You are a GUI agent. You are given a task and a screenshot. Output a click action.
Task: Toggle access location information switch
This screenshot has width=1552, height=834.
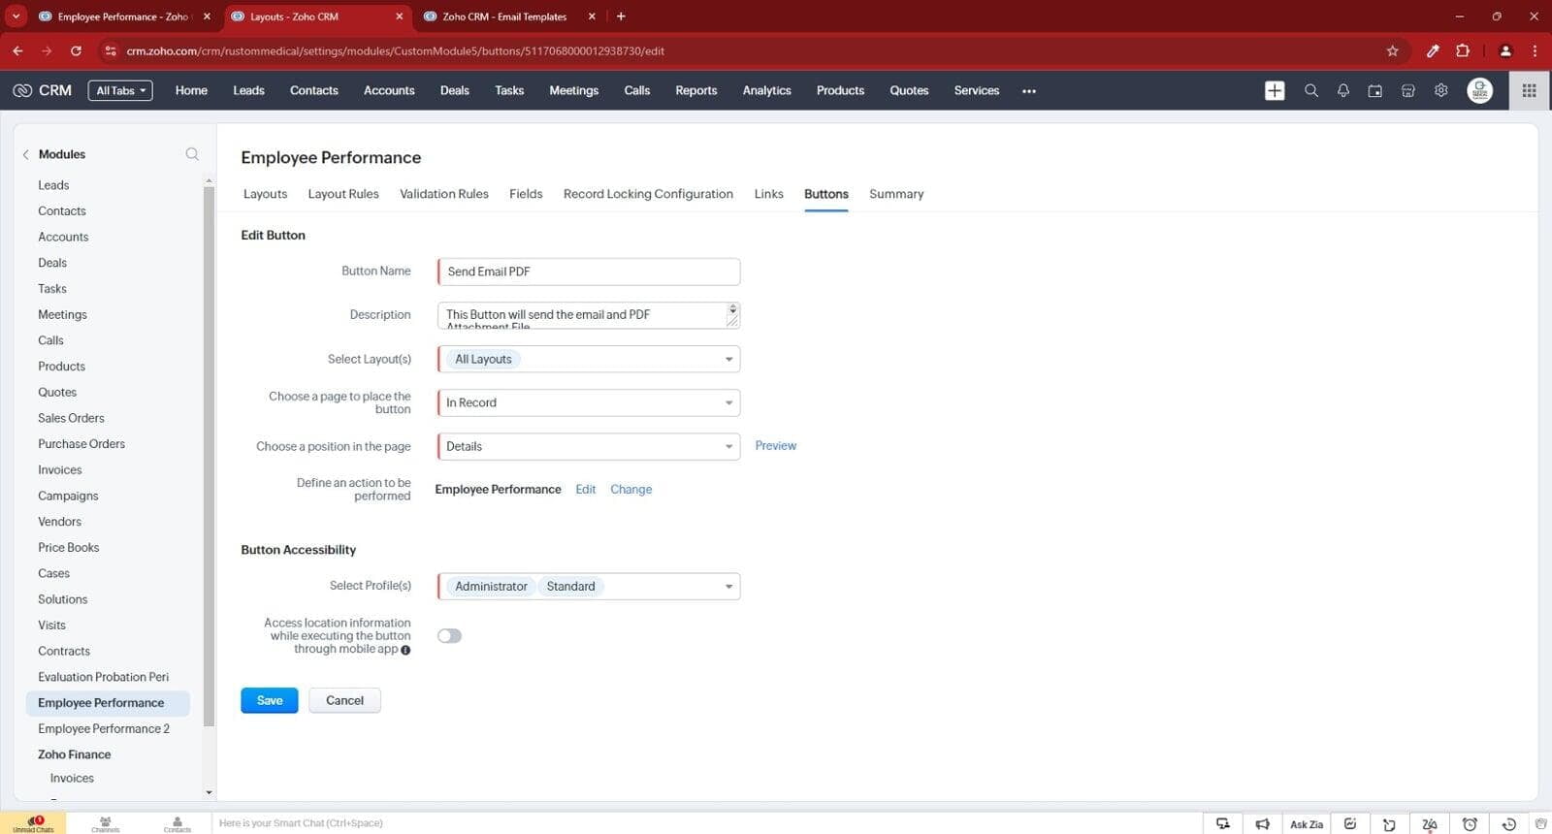(449, 636)
